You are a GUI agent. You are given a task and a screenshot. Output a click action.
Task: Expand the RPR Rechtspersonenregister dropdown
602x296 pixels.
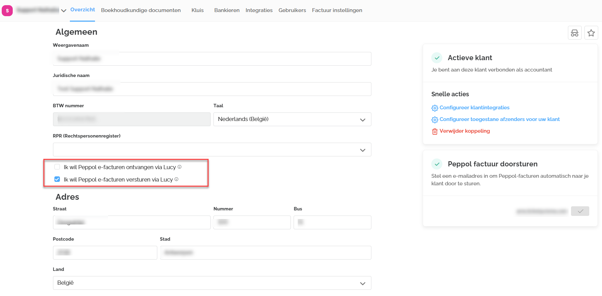click(212, 150)
